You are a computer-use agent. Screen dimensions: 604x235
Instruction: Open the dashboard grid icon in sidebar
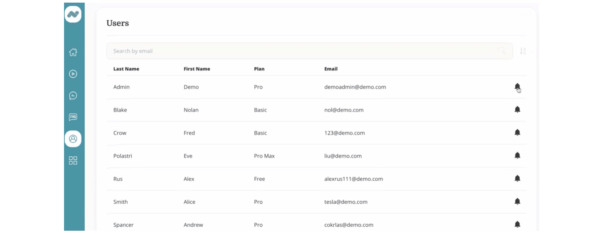pyautogui.click(x=73, y=160)
